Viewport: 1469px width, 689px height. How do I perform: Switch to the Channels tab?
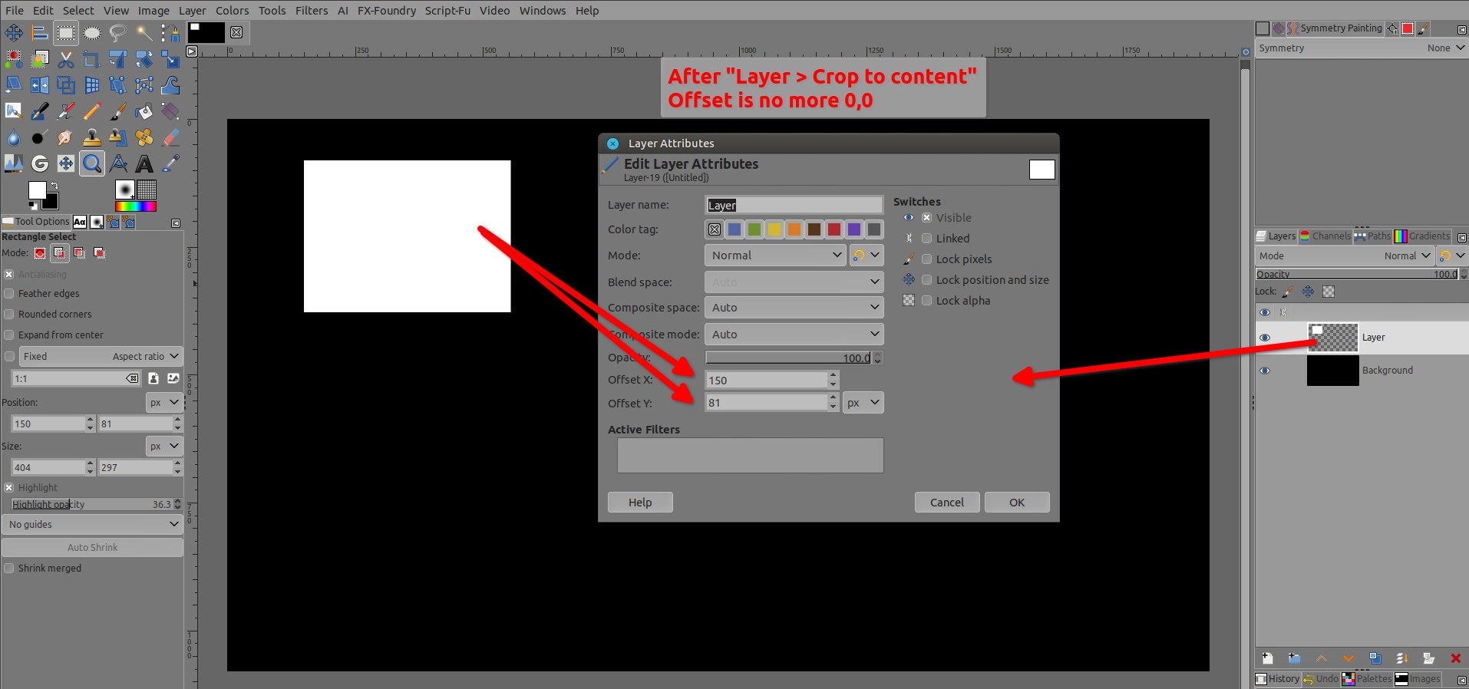[1325, 236]
